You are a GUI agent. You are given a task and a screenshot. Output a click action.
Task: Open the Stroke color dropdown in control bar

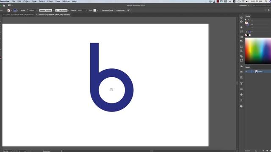point(18,10)
